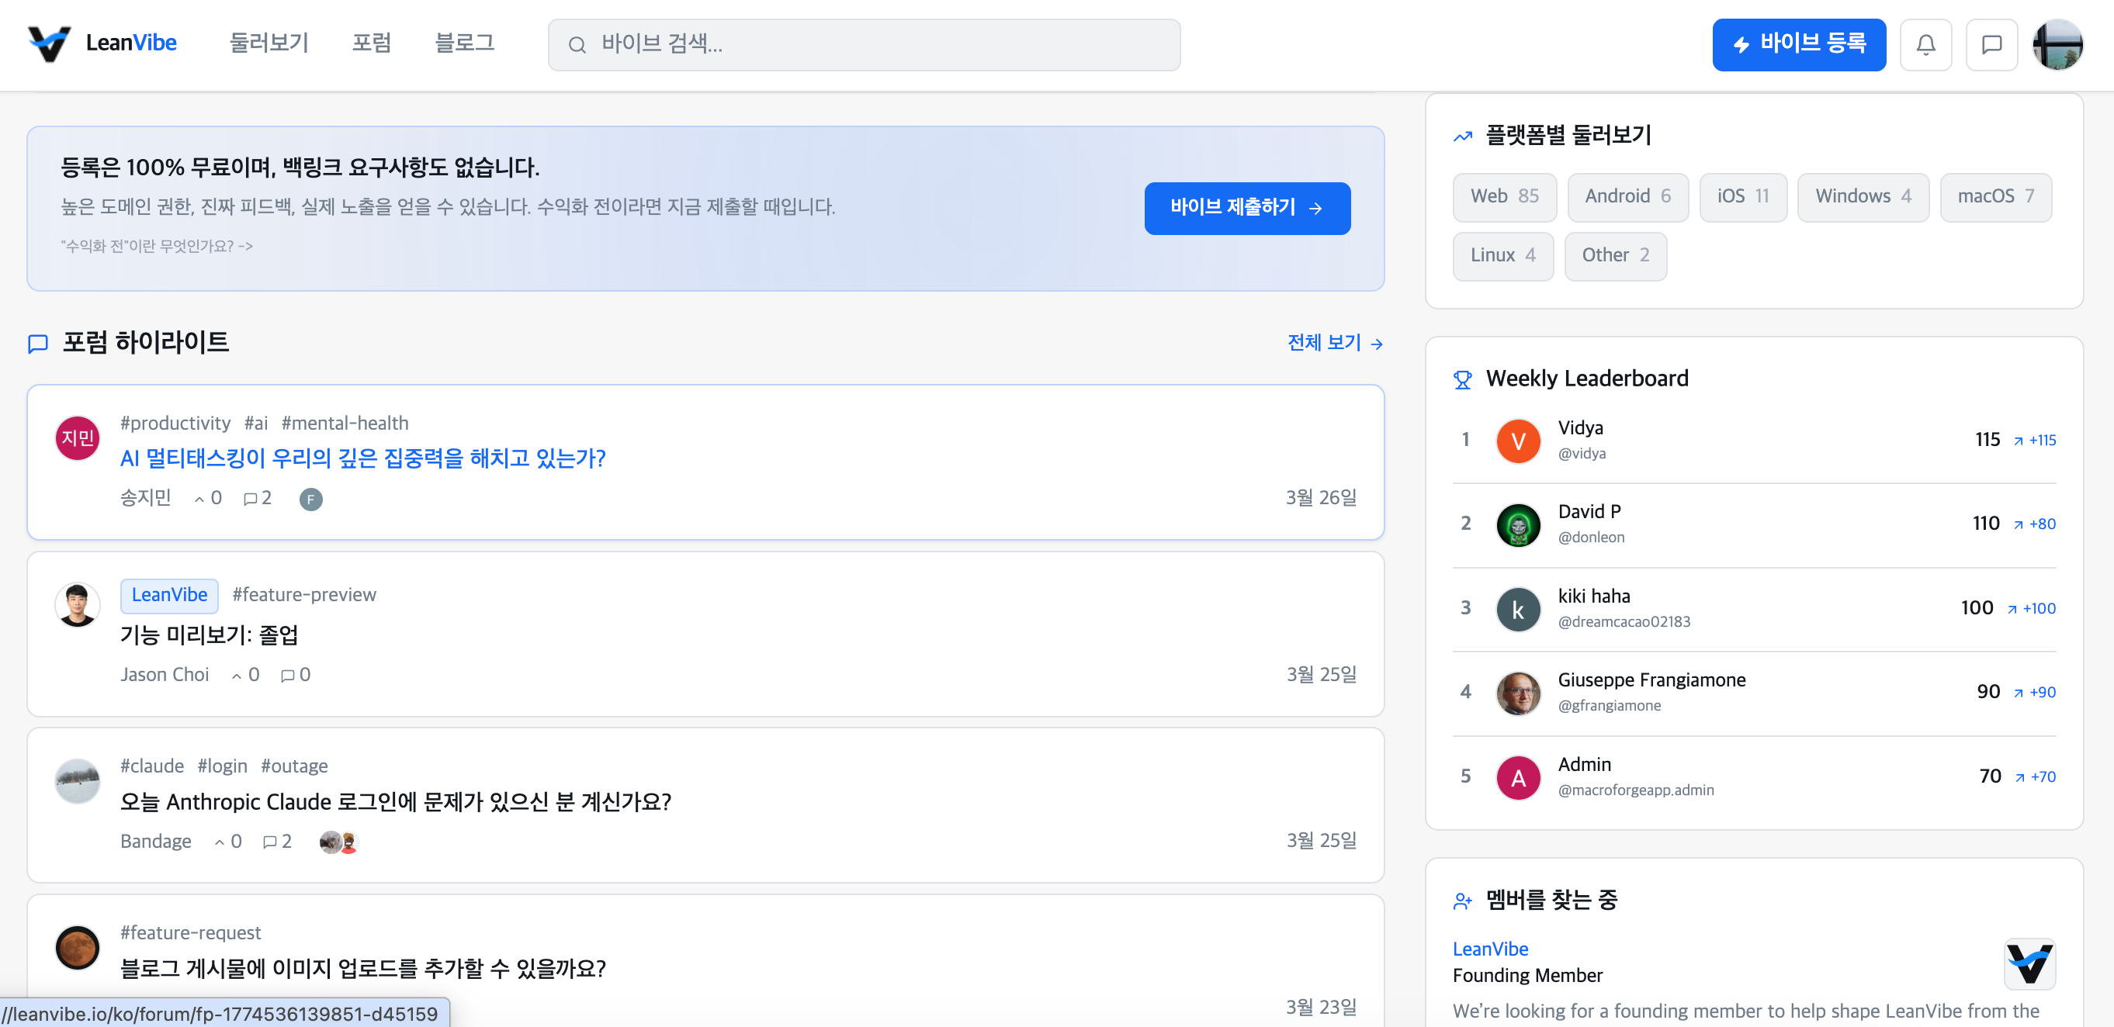The height and width of the screenshot is (1027, 2114).
Task: Click the LeanVibe logo icon
Action: click(48, 43)
